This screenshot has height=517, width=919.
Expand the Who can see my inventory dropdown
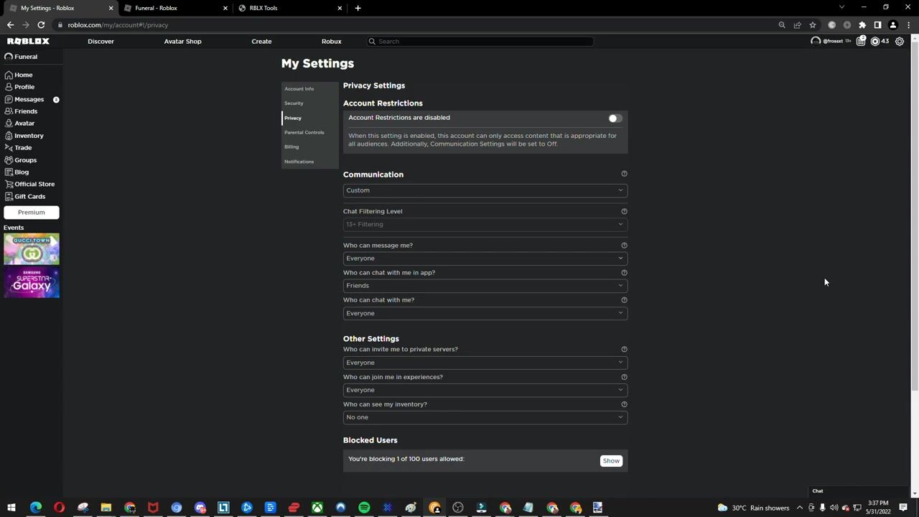(485, 417)
